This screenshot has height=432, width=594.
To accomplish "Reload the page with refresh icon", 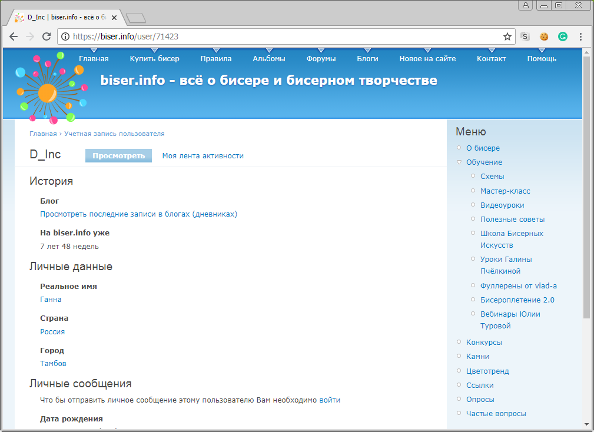I will [x=47, y=36].
